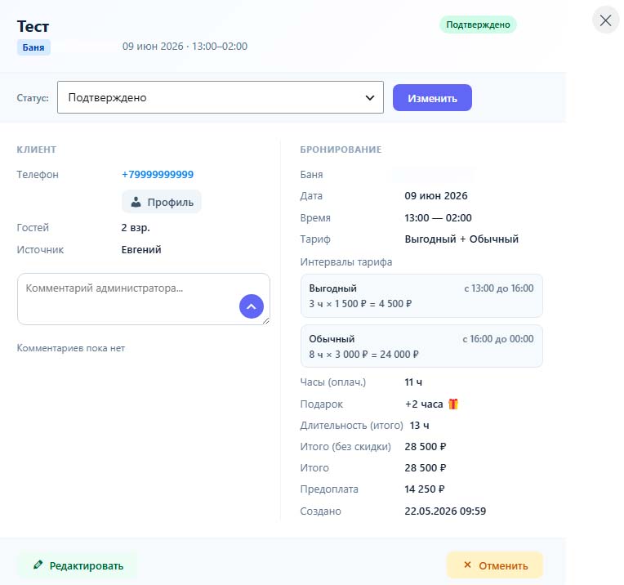Click the Изменить button
Image resolution: width=624 pixels, height=585 pixels.
(x=432, y=98)
